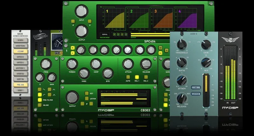This screenshot has width=254, height=136.
Task: Click the 4030-C ATTACK knob
Action: [x=182, y=80]
